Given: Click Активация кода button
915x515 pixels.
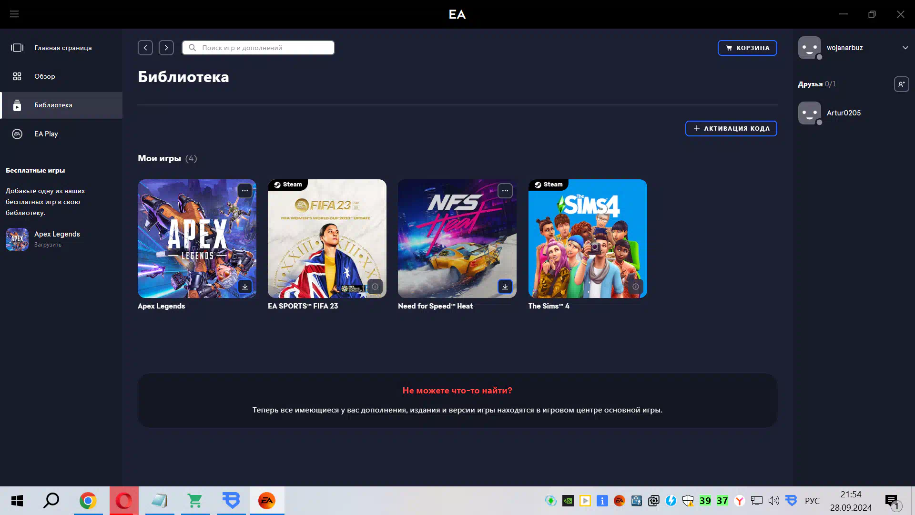Looking at the screenshot, I should pos(731,128).
